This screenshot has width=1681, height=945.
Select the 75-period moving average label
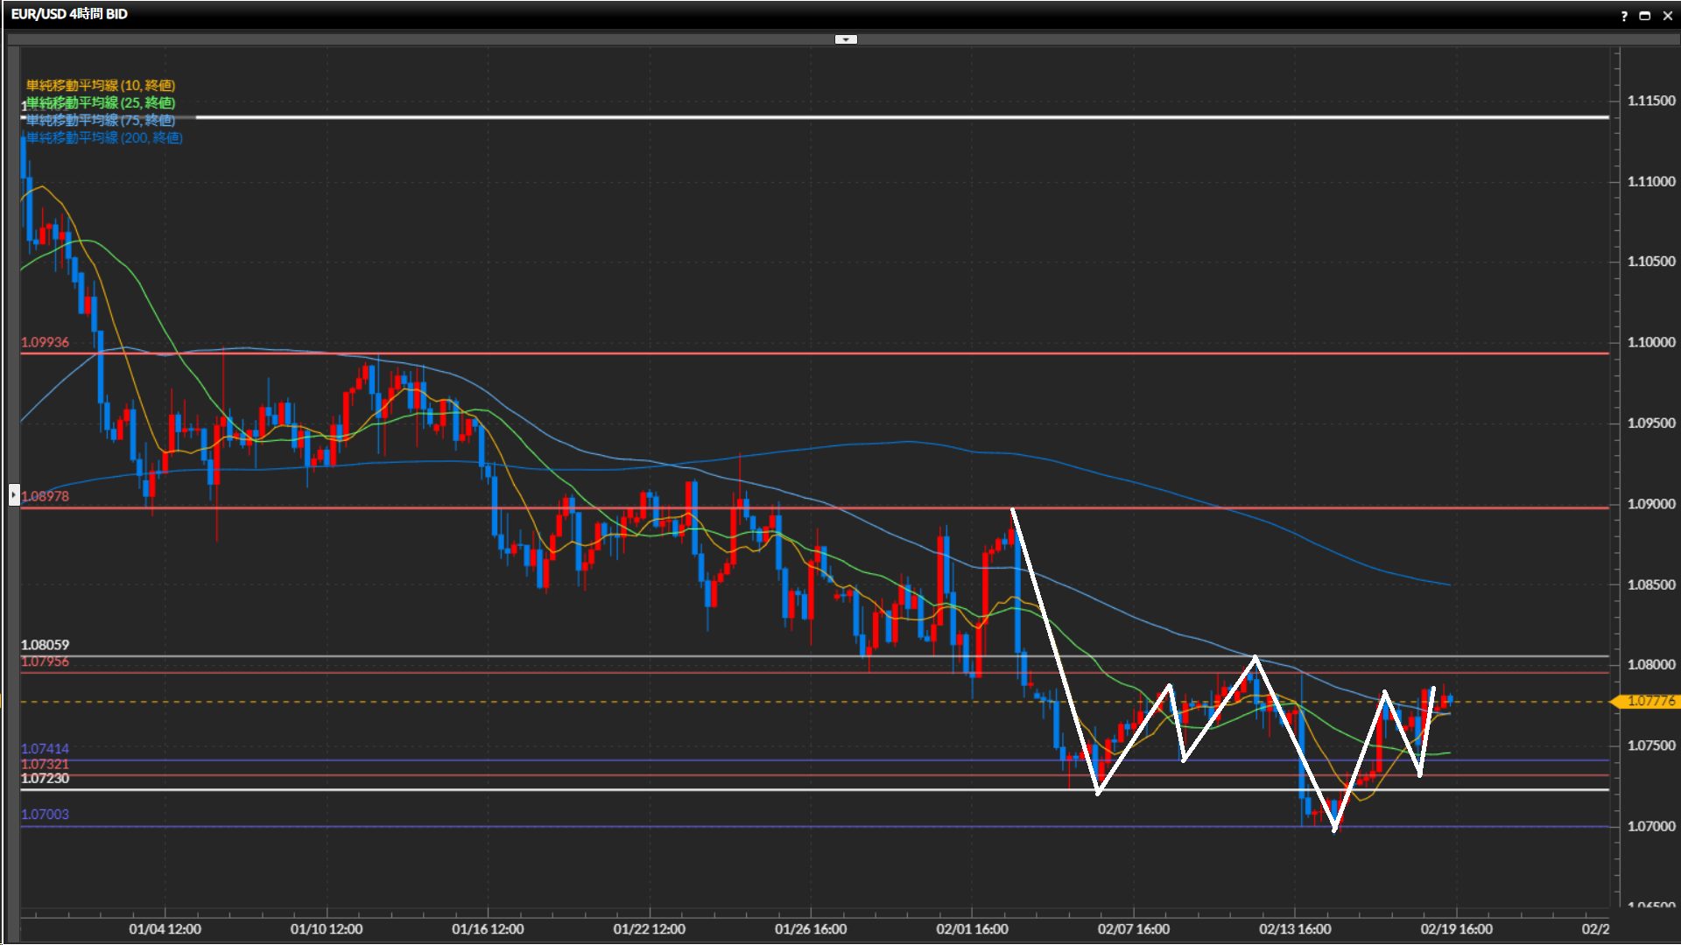(x=100, y=120)
